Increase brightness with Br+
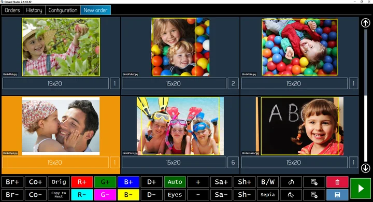Viewport: 373px width, 202px height. (12, 182)
